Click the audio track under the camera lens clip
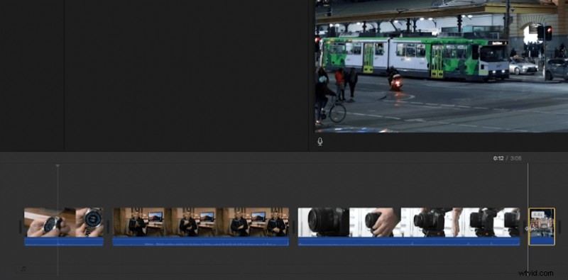The width and height of the screenshot is (568, 280). (409, 242)
